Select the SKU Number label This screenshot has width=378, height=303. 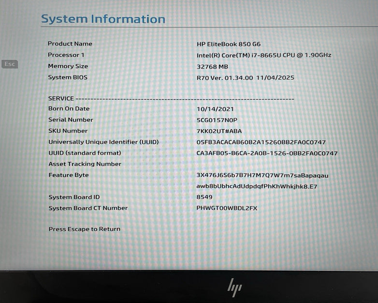coord(68,131)
